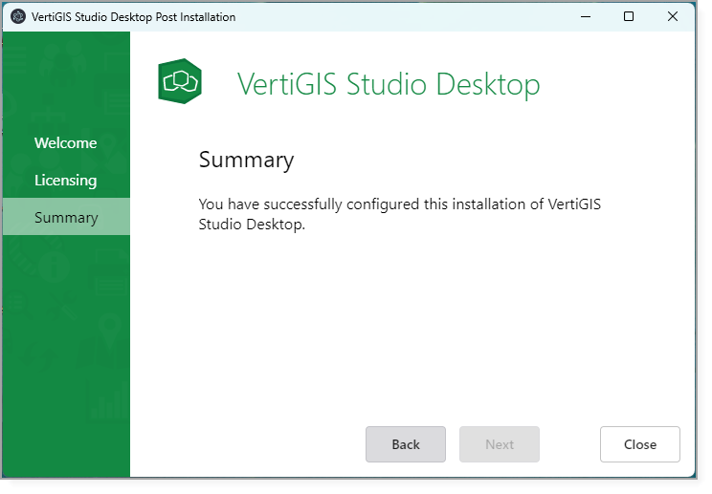Image resolution: width=712 pixels, height=494 pixels.
Task: Click the greyed-out Next button
Action: pos(500,444)
